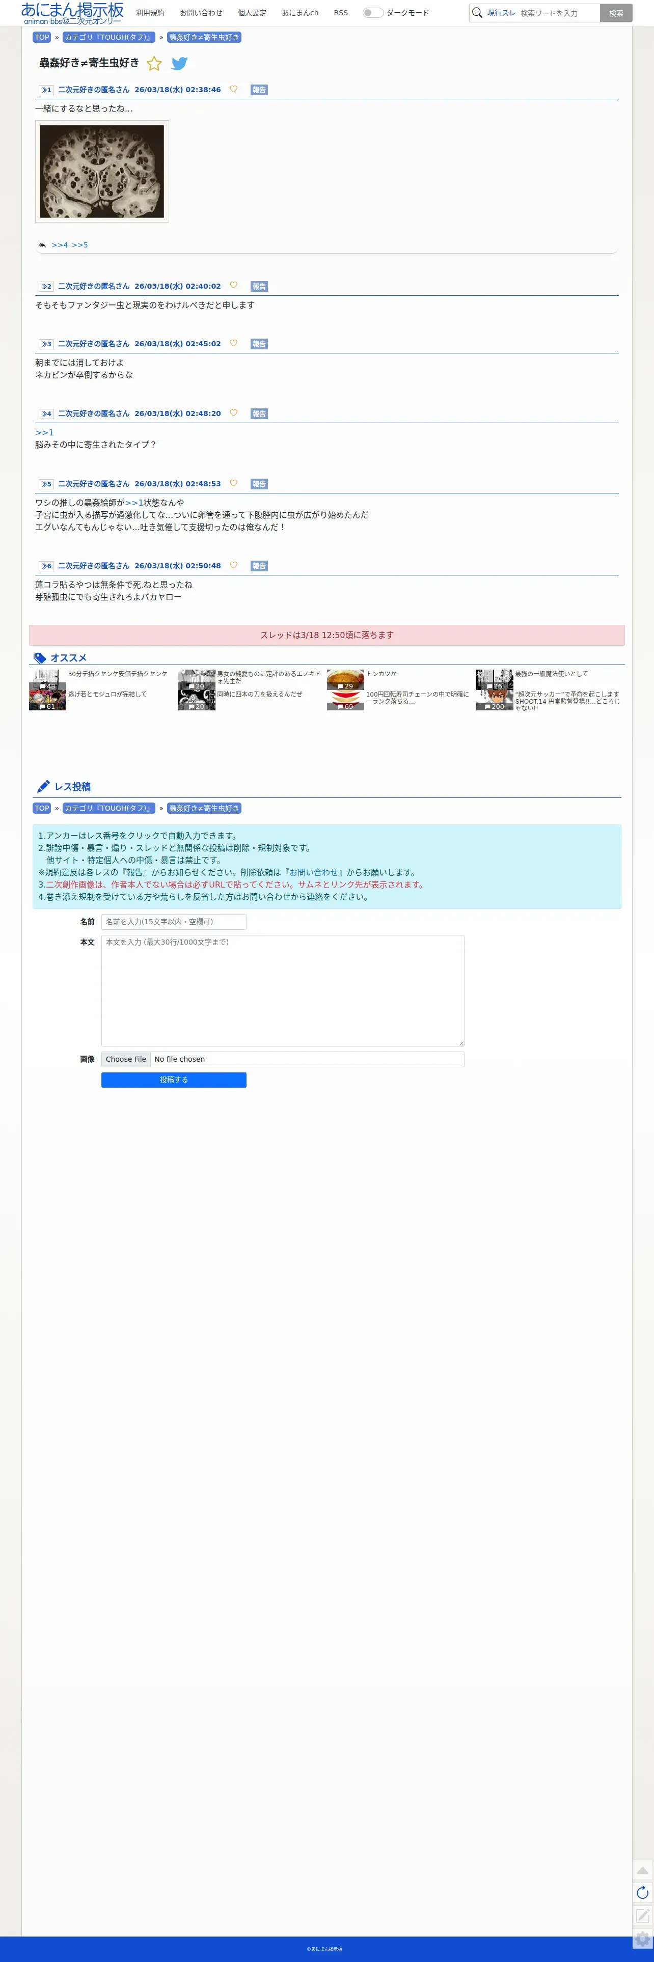This screenshot has height=1962, width=654.
Task: Open 個人設定 in the top navigation
Action: click(x=252, y=13)
